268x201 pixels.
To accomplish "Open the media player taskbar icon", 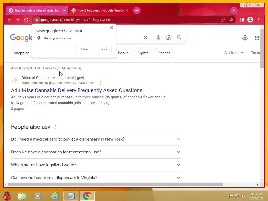I will [38, 196].
